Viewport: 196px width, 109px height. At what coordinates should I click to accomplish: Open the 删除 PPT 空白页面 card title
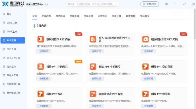(x=162, y=67)
